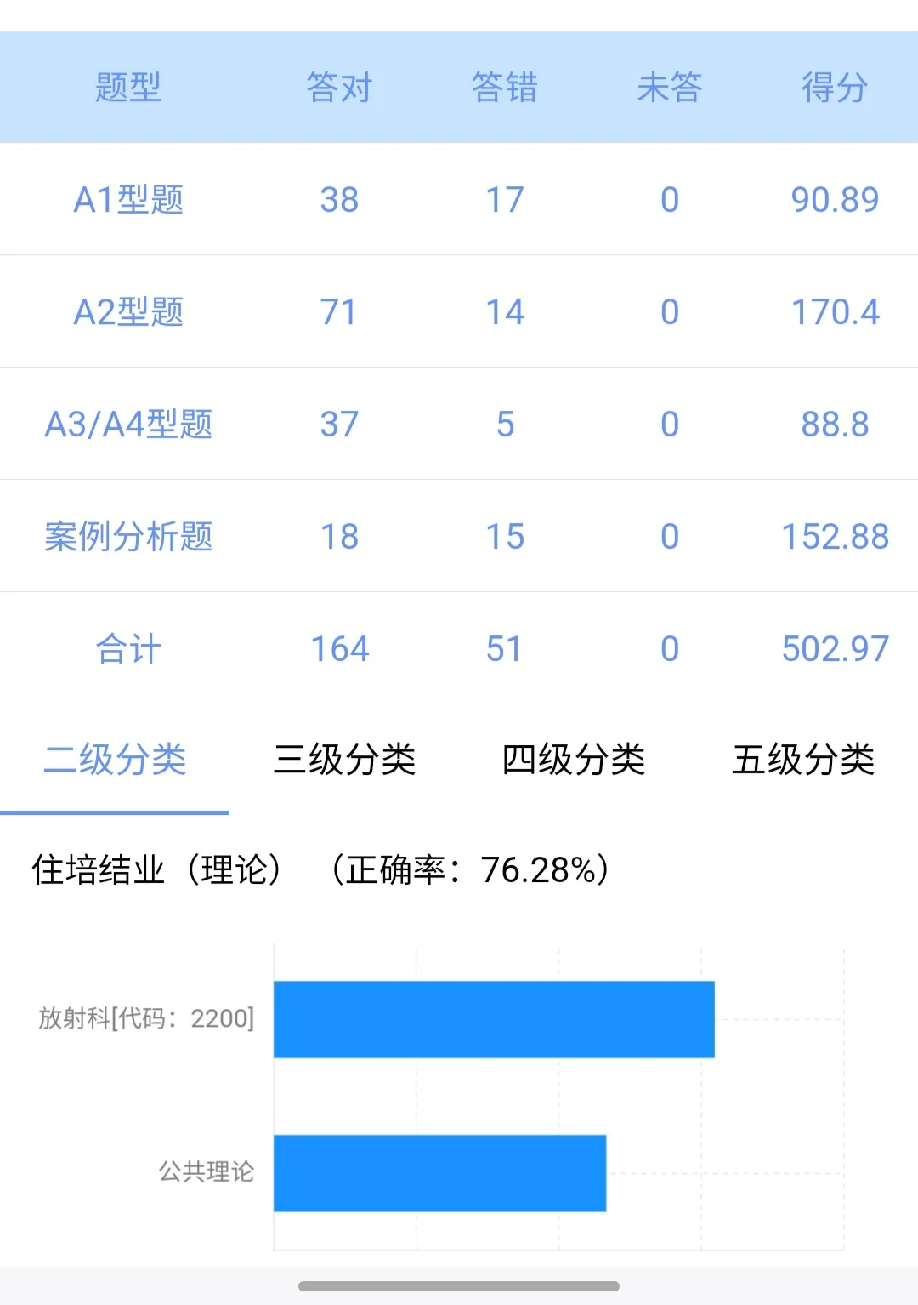Click the 放射科[代码：2200] chart bar
This screenshot has width=918, height=1305.
pos(494,1019)
